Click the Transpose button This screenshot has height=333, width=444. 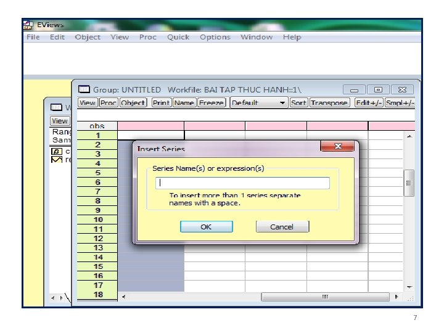tap(329, 102)
